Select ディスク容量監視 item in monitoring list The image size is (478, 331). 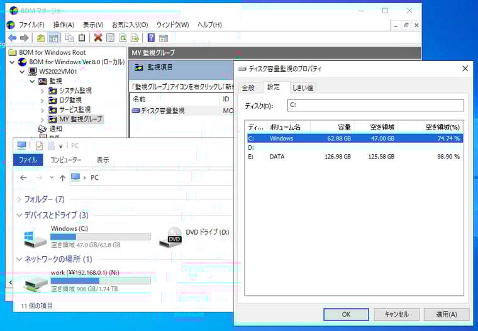162,111
